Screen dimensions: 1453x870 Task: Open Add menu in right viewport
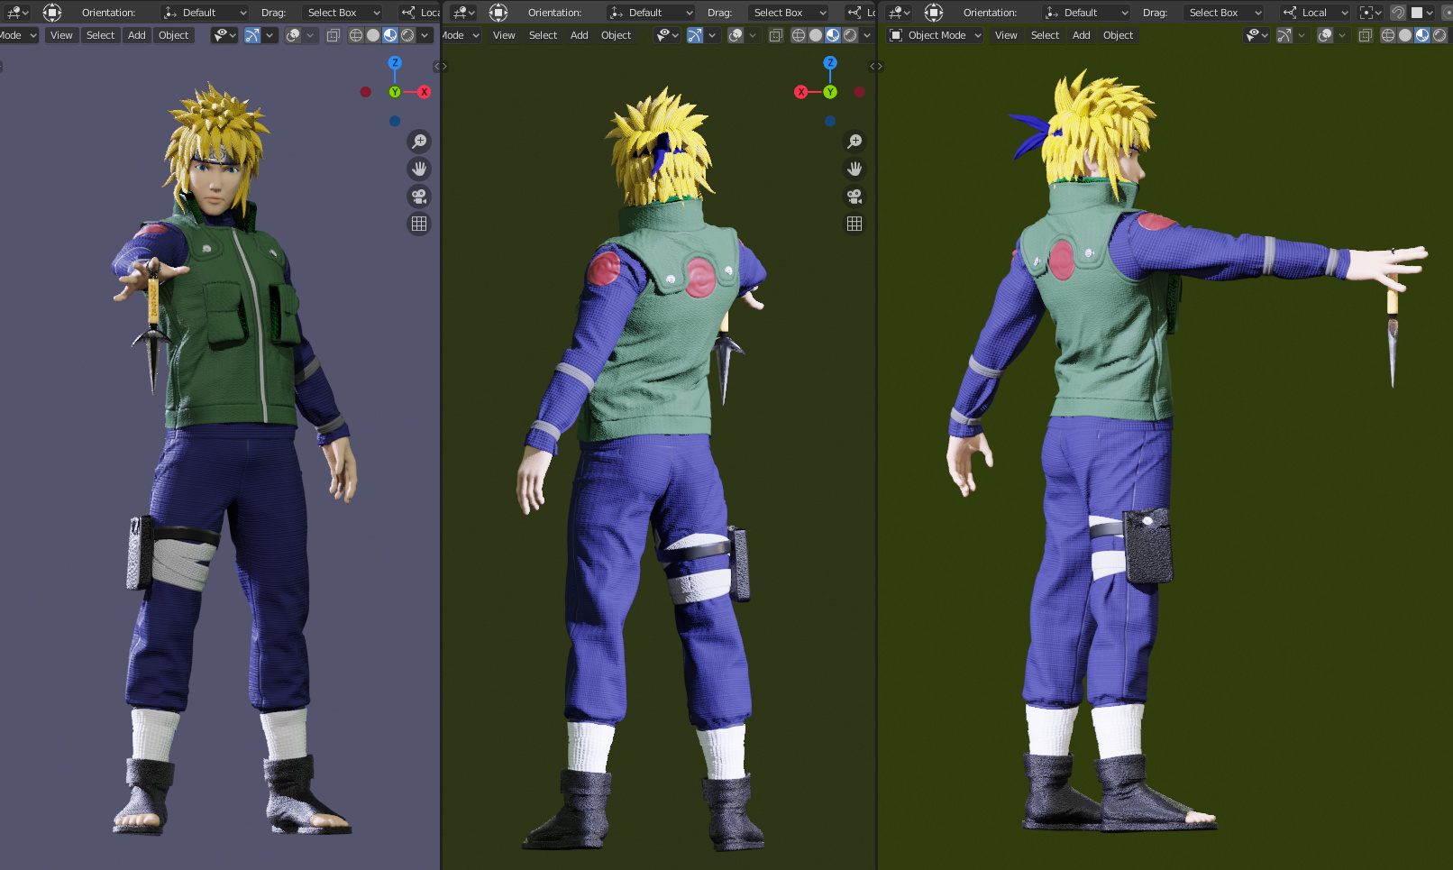coord(1082,35)
